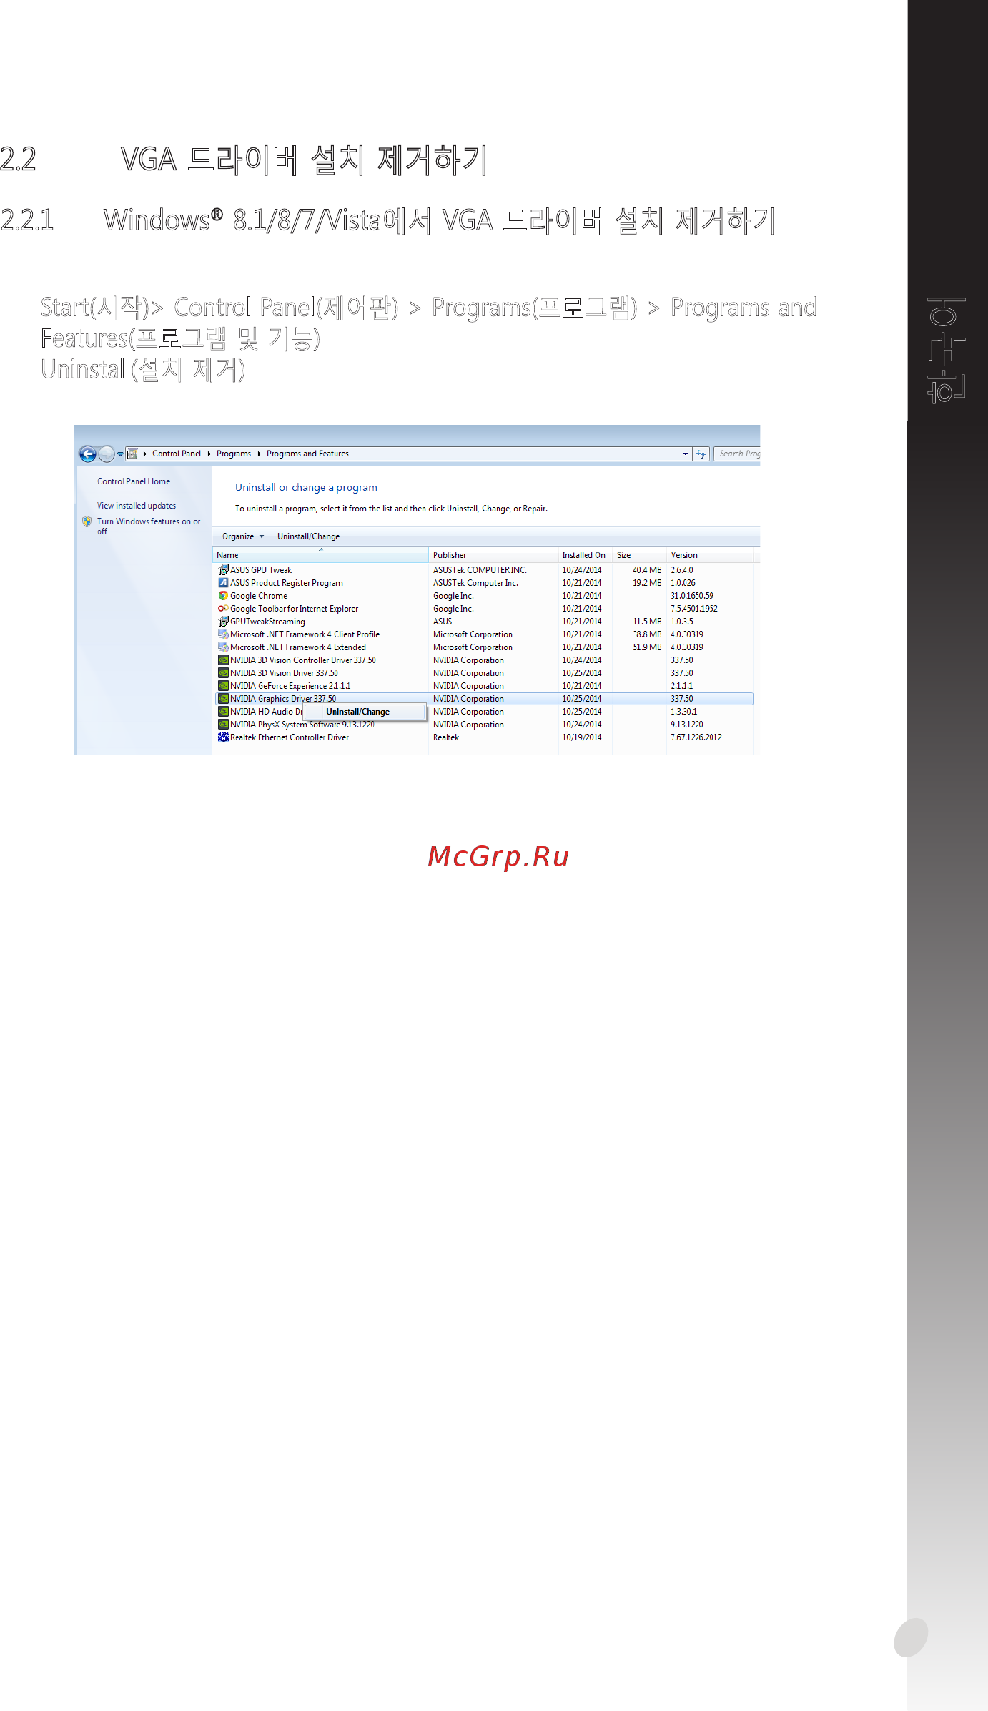The width and height of the screenshot is (988, 1711).
Task: Click the ASUS Product Register Program icon
Action: pos(223,583)
